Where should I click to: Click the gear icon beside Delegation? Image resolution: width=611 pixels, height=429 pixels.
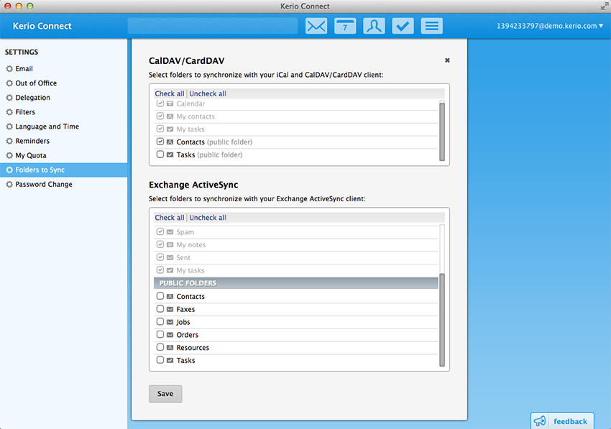(x=9, y=98)
